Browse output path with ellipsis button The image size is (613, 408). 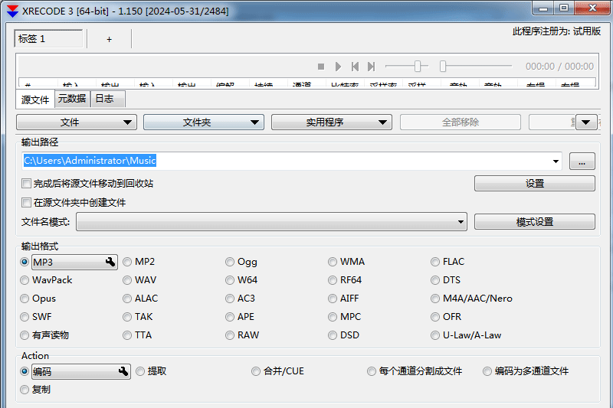(582, 162)
